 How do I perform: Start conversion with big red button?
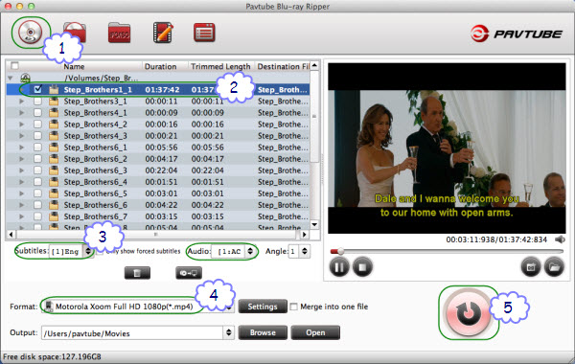tap(468, 312)
